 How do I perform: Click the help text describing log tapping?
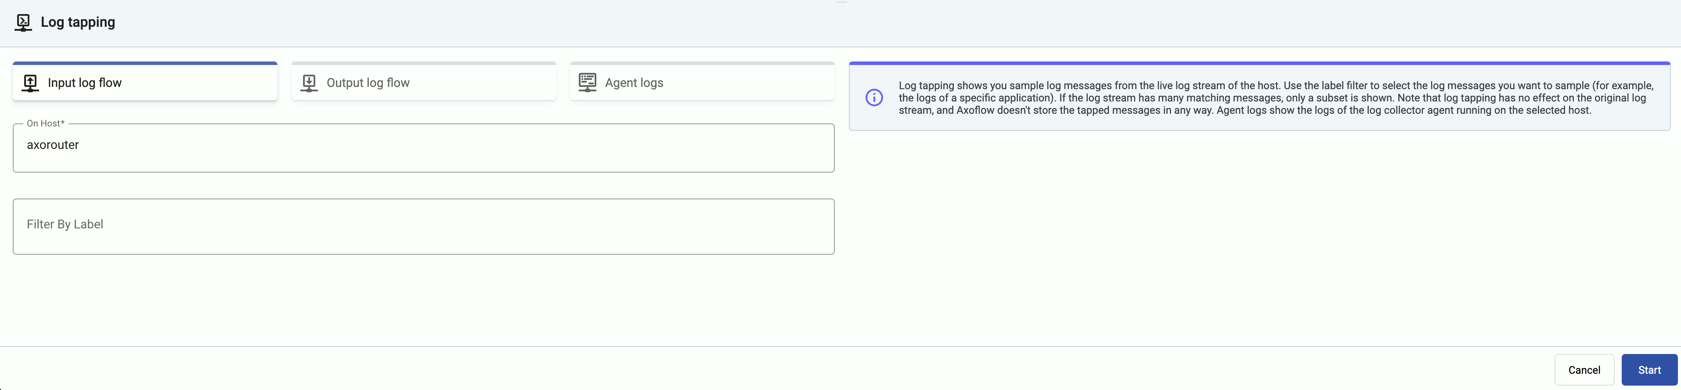(1276, 98)
